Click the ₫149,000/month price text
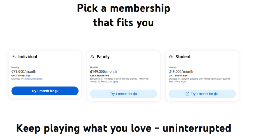255x139 pixels. click(103, 72)
